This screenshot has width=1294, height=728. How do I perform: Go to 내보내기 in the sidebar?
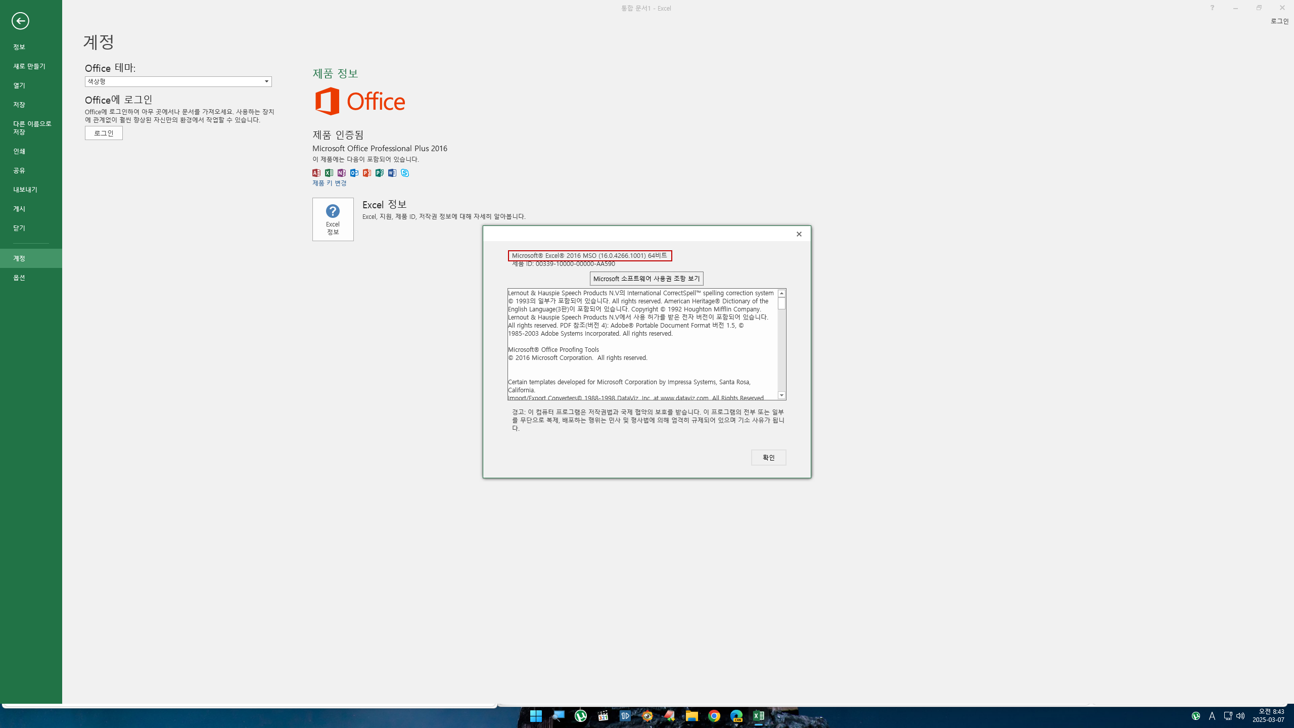coord(25,190)
